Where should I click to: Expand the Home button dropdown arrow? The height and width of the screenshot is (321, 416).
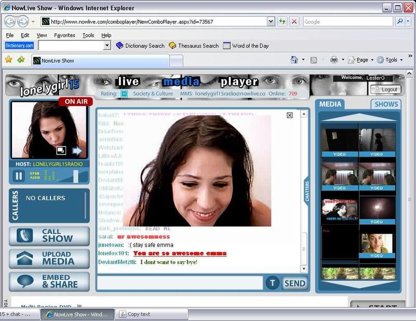tap(303, 60)
